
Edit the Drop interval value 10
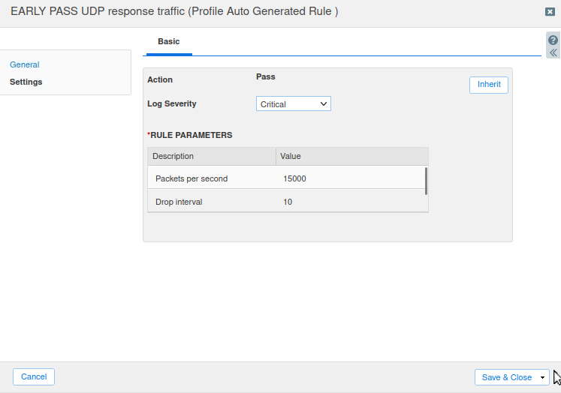[x=288, y=202]
